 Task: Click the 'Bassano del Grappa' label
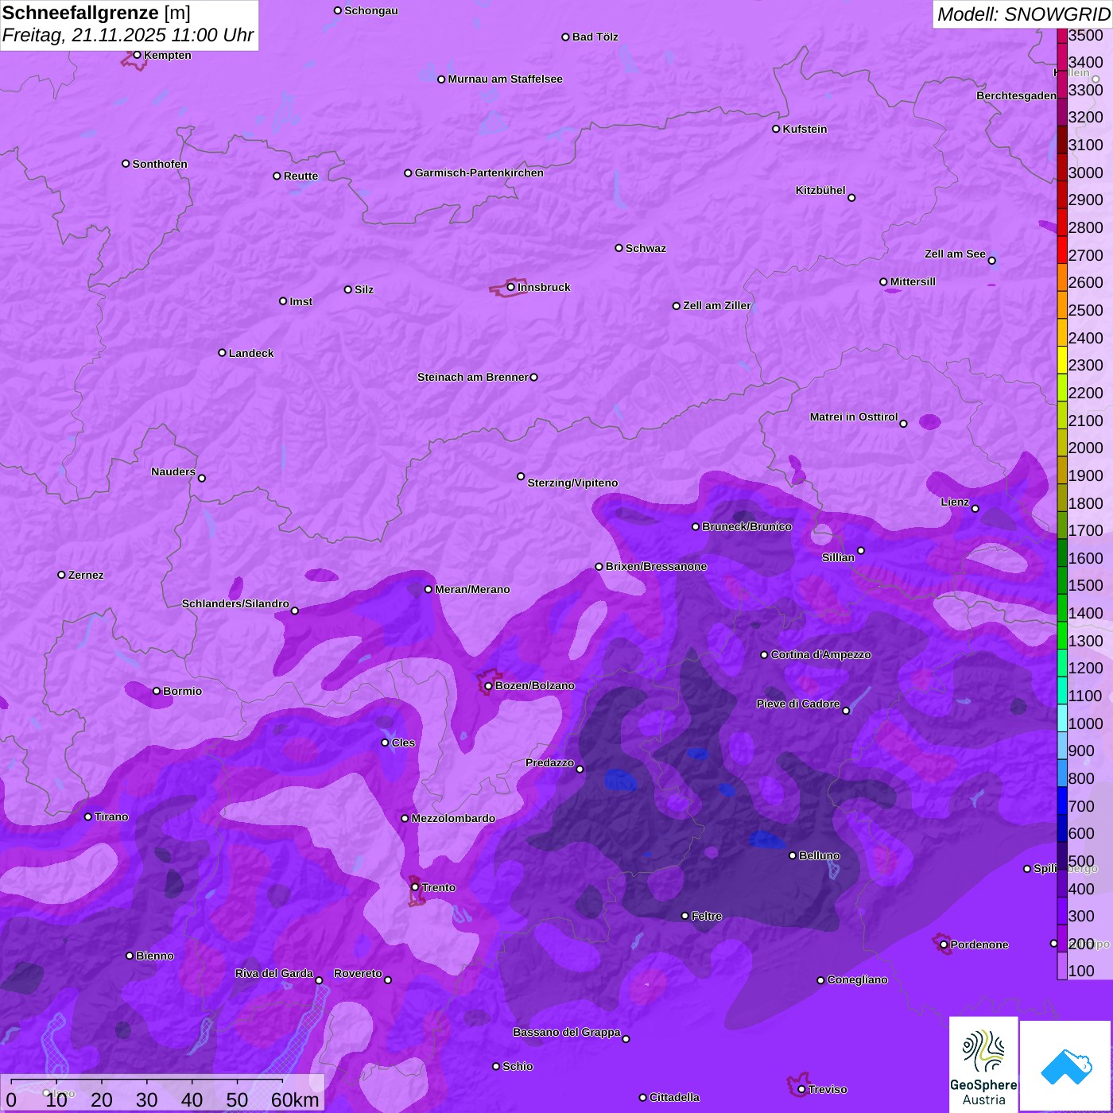pyautogui.click(x=566, y=1032)
